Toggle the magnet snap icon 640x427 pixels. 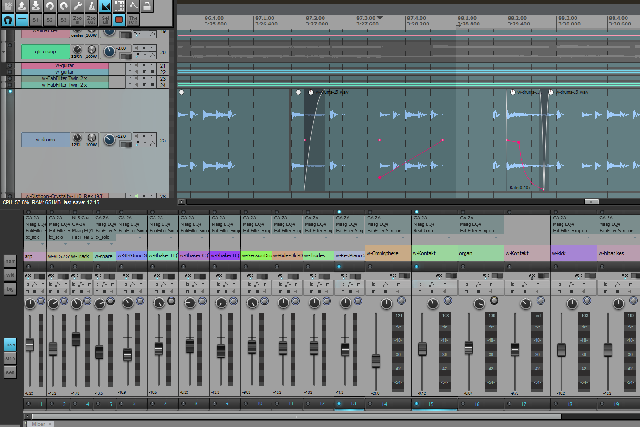click(8, 20)
